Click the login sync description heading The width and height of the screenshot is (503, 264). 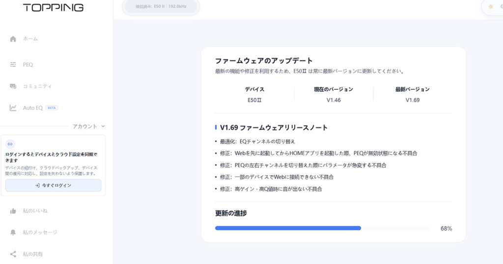coord(51,158)
